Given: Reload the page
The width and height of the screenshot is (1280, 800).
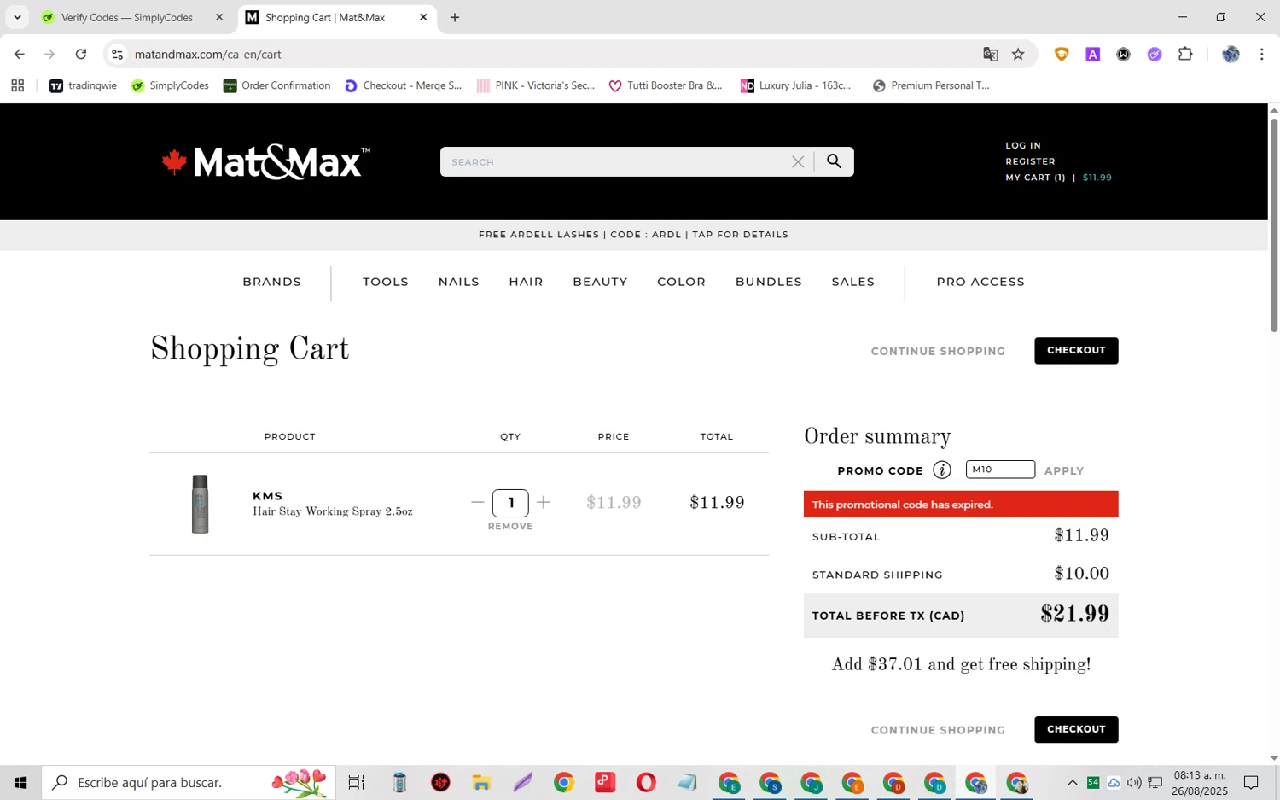Looking at the screenshot, I should pyautogui.click(x=81, y=54).
